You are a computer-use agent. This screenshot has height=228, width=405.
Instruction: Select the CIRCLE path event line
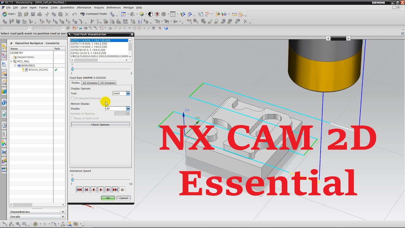tap(99, 56)
